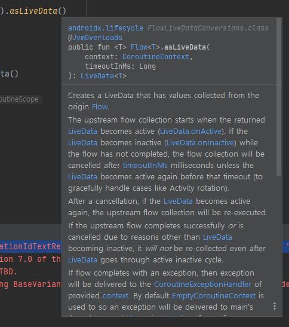Click FlowLiveDataConversions.class file name
Screen dimensions: 289x327
click(208, 28)
